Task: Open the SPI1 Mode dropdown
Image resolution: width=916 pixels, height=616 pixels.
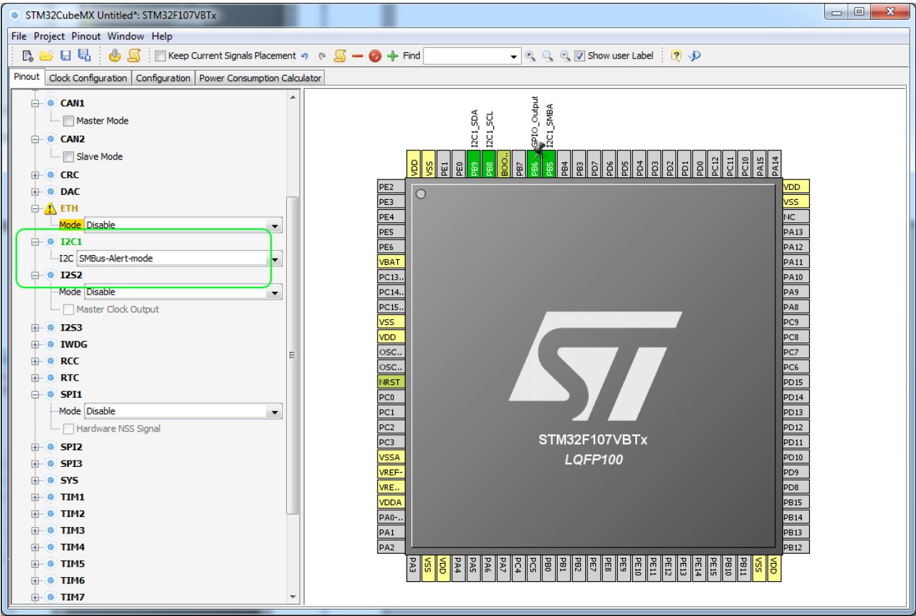Action: (x=183, y=411)
